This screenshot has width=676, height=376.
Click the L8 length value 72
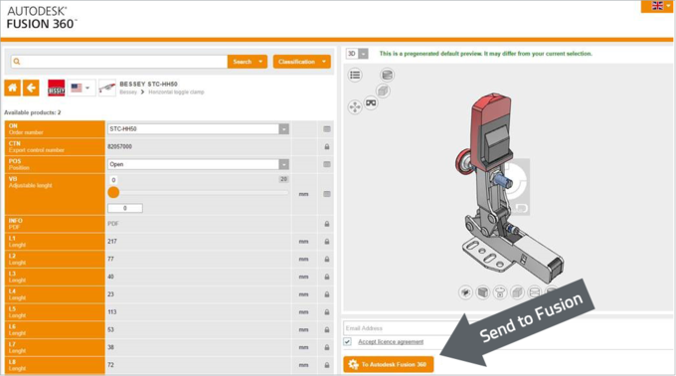110,365
